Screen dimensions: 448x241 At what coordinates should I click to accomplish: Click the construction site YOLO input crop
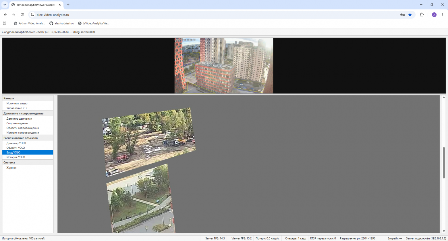149,142
